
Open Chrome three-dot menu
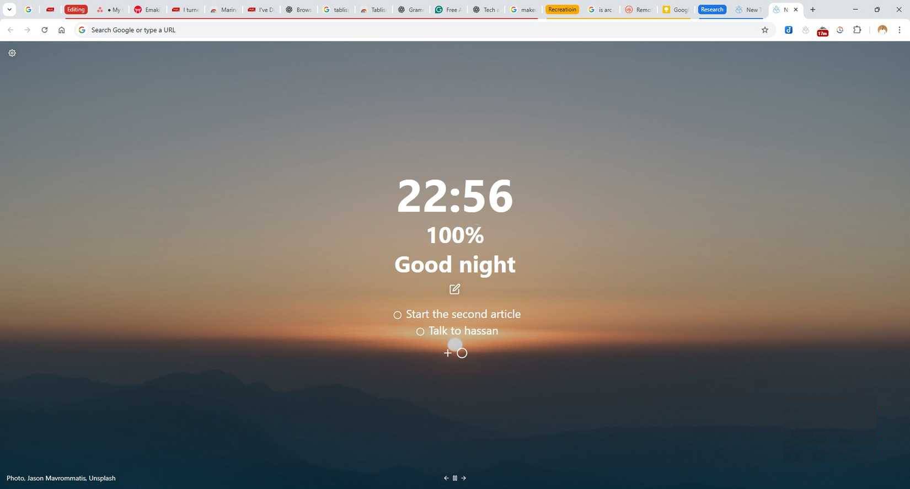click(x=899, y=30)
